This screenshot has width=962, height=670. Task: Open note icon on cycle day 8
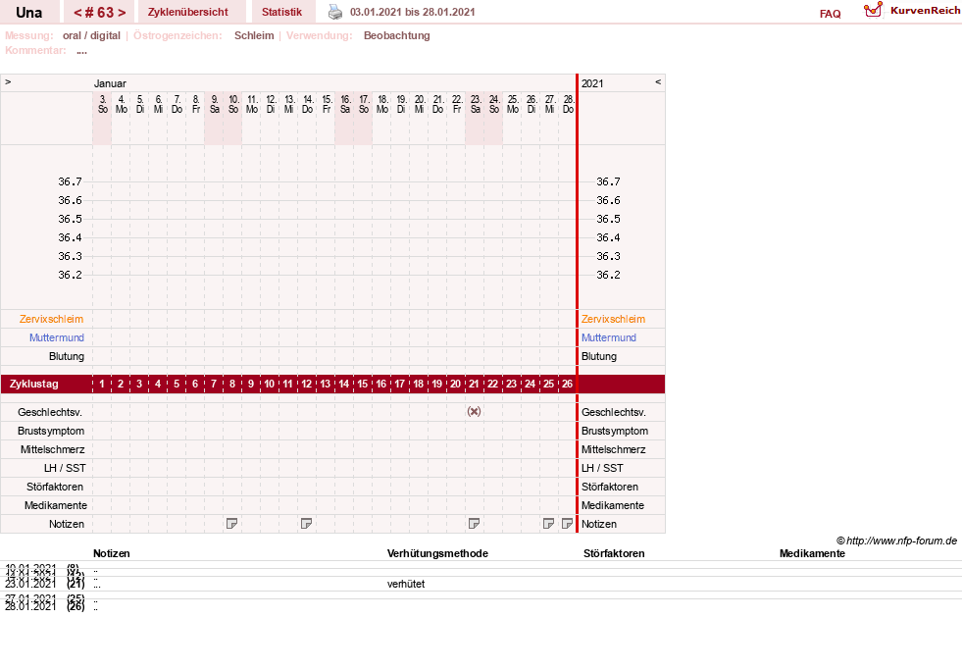(x=231, y=524)
